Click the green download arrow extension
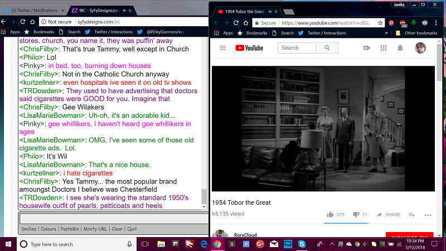The image size is (446, 251). tap(414, 23)
